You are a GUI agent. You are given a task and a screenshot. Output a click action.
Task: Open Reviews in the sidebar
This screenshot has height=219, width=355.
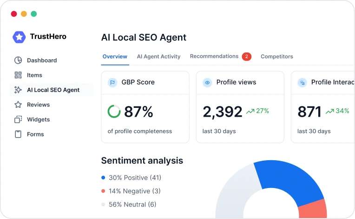pyautogui.click(x=38, y=105)
